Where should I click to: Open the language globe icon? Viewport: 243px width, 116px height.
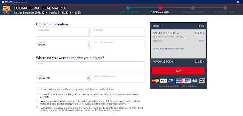coord(238,2)
